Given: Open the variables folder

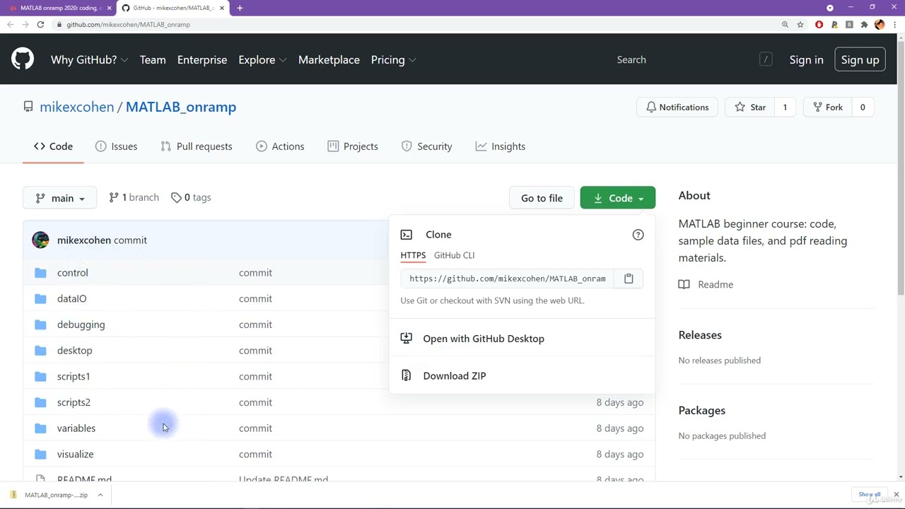Looking at the screenshot, I should (76, 428).
